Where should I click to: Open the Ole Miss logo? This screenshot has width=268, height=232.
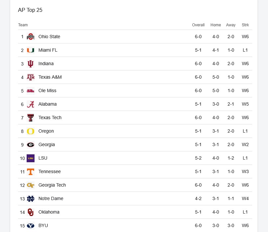pyautogui.click(x=31, y=91)
